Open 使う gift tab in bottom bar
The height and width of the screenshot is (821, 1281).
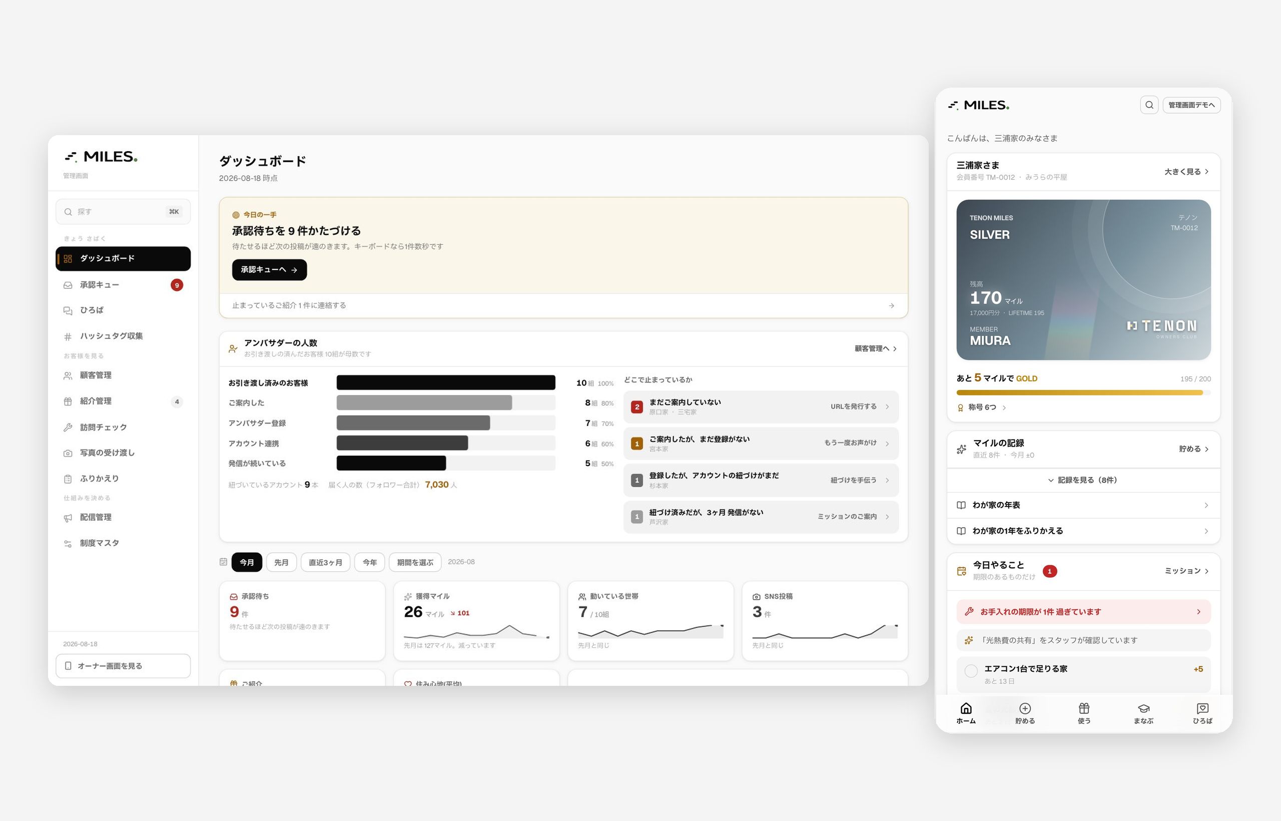(1084, 713)
